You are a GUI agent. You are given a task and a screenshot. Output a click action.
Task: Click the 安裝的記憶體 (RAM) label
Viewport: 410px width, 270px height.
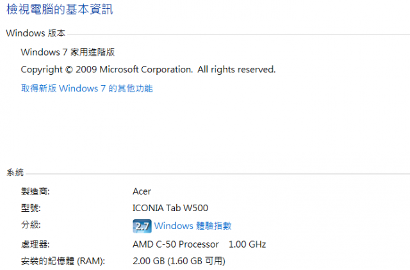(x=63, y=261)
